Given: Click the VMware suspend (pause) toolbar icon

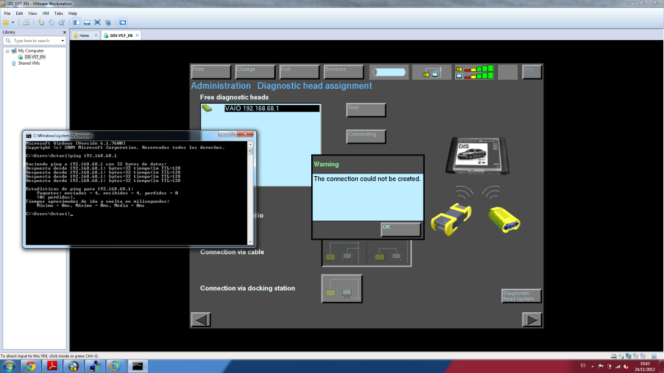Looking at the screenshot, I should click(x=6, y=23).
